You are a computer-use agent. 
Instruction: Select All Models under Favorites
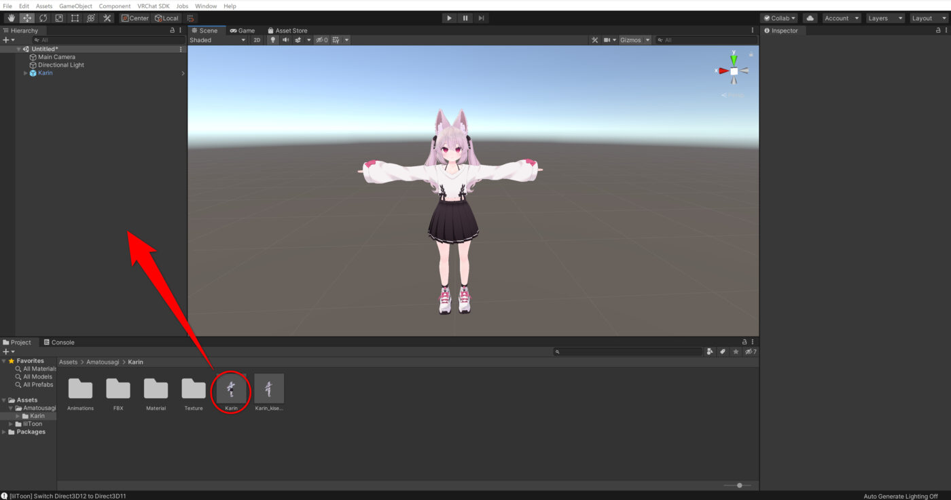(37, 377)
